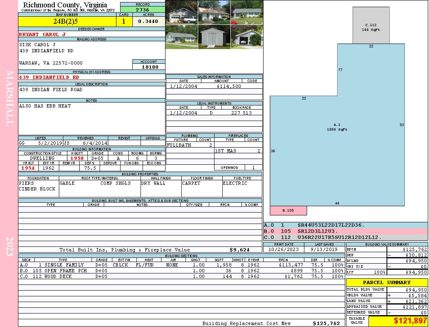Image resolution: width=429 pixels, height=327 pixels.
Task: Click account number 18180 field
Action: pos(149,67)
